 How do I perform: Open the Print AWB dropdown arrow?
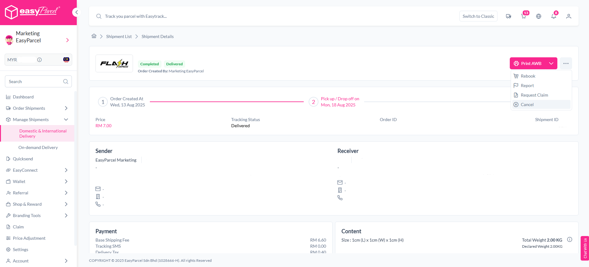551,63
